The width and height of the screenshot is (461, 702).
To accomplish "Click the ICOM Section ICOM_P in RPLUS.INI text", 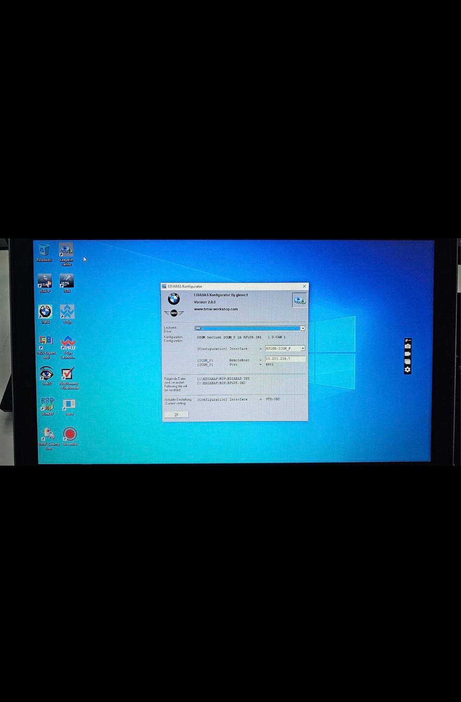I will point(229,337).
